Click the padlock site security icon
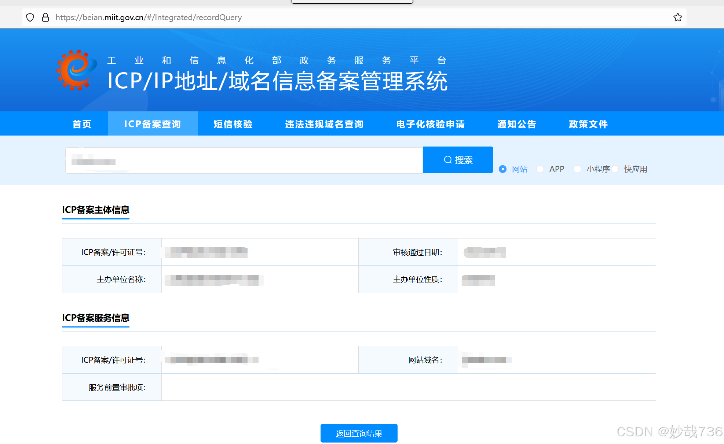 point(45,17)
